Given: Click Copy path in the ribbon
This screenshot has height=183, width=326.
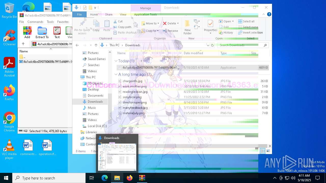Looking at the screenshot, I should pyautogui.click(x=122, y=27).
